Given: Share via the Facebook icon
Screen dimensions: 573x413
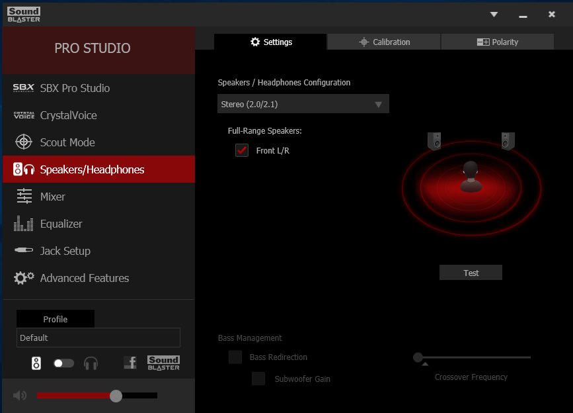Looking at the screenshot, I should tap(130, 362).
